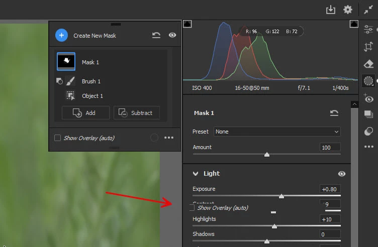
Task: Click the overlay color circle swatch
Action: pos(154,138)
